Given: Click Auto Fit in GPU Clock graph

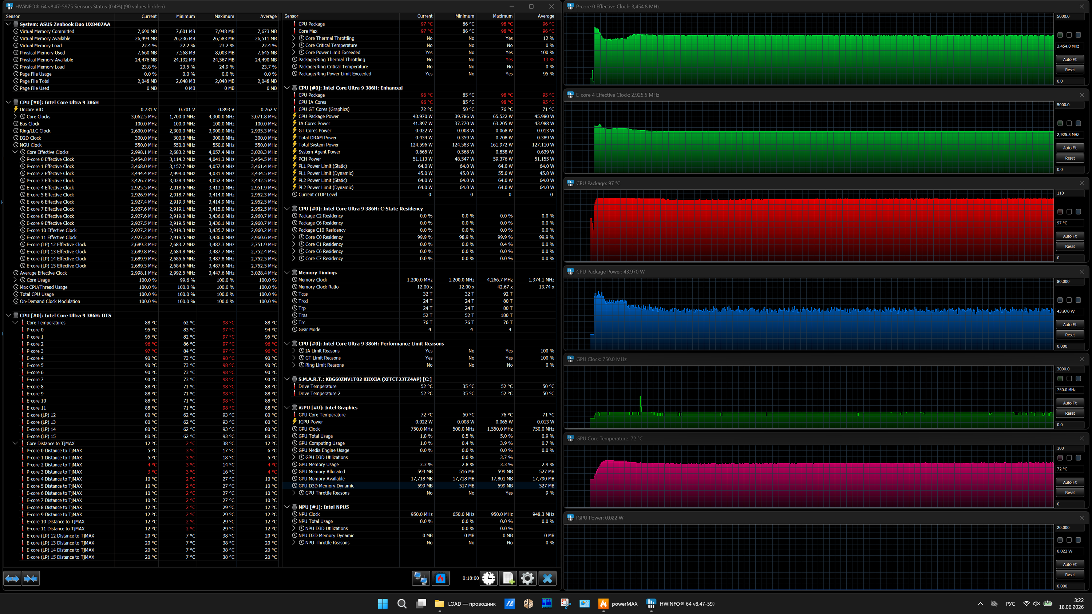Looking at the screenshot, I should click(x=1069, y=403).
